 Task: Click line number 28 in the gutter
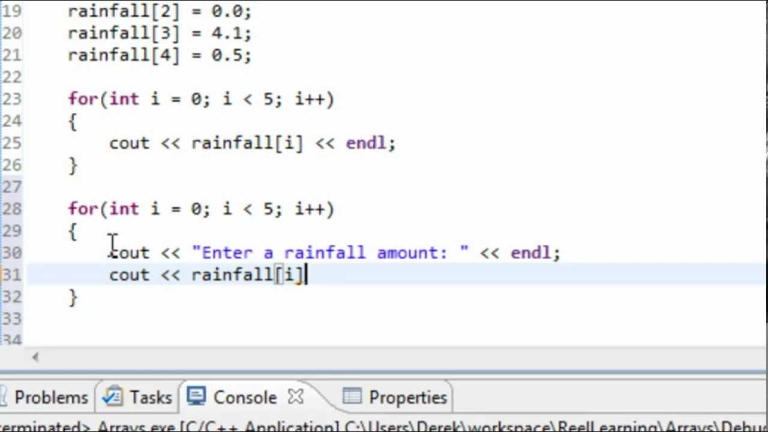click(x=12, y=209)
